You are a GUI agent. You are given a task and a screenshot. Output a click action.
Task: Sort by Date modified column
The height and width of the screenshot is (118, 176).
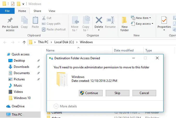click(x=124, y=50)
